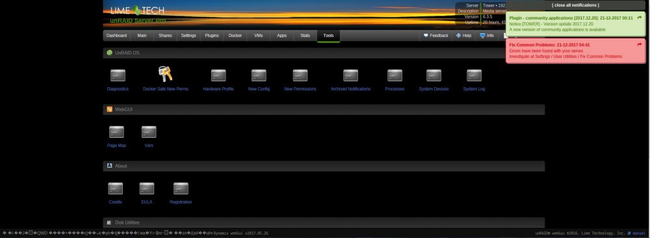Screen dimensions: 650x238
Task: Click the Disk Utilities section header icon
Action: [109, 222]
